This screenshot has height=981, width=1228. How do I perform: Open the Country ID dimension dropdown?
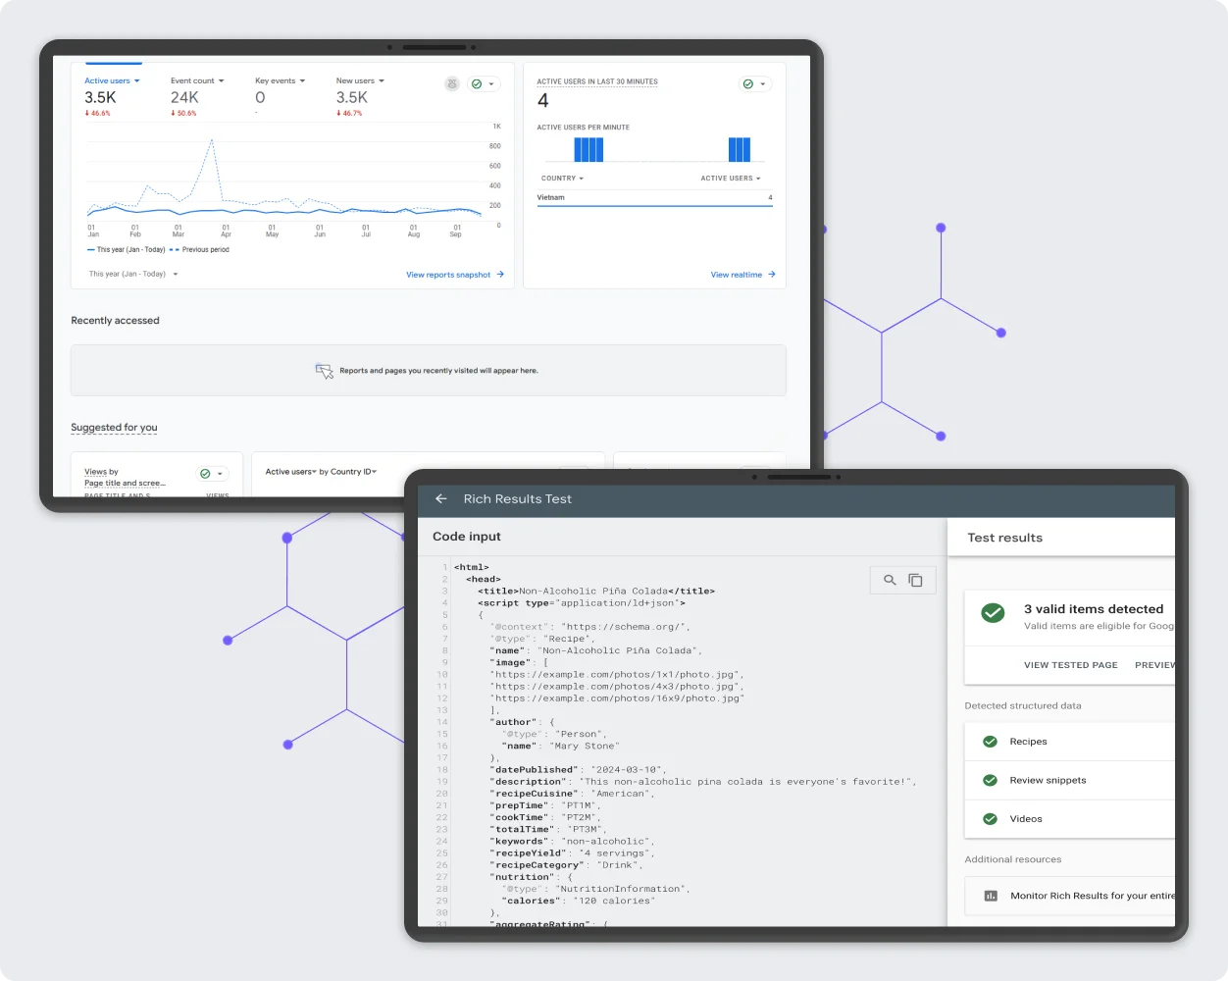pos(354,472)
